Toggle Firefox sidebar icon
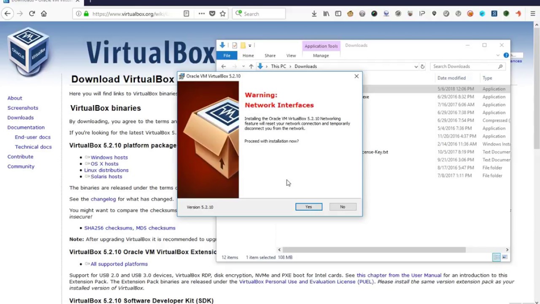540x304 pixels. (x=338, y=14)
